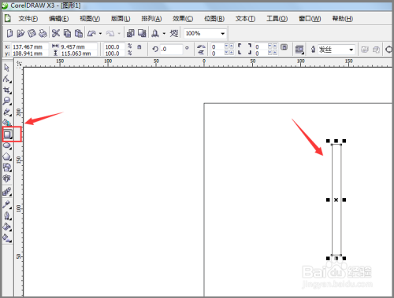Click the top-left corner roundness field
The image size is (394, 298).
click(217, 46)
